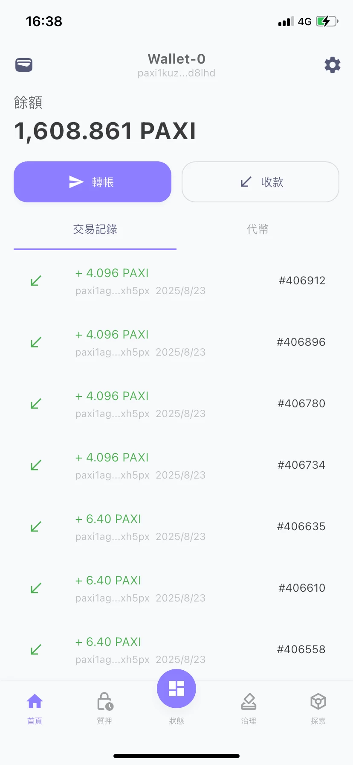The image size is (353, 765).
Task: Tap the incoming arrow icon for transaction #406912
Action: click(x=36, y=281)
